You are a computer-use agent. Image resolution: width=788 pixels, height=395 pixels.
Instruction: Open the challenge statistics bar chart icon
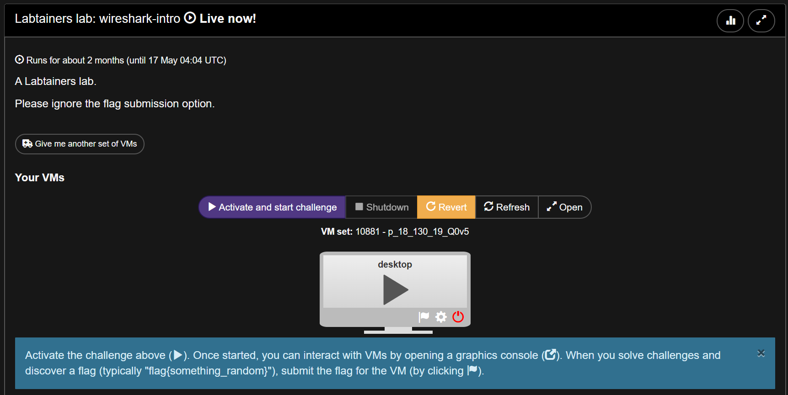click(730, 21)
